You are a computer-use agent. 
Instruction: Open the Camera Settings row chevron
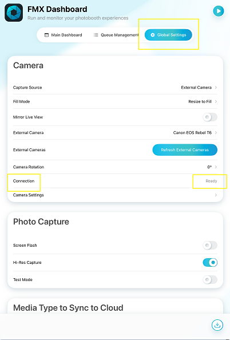click(216, 195)
